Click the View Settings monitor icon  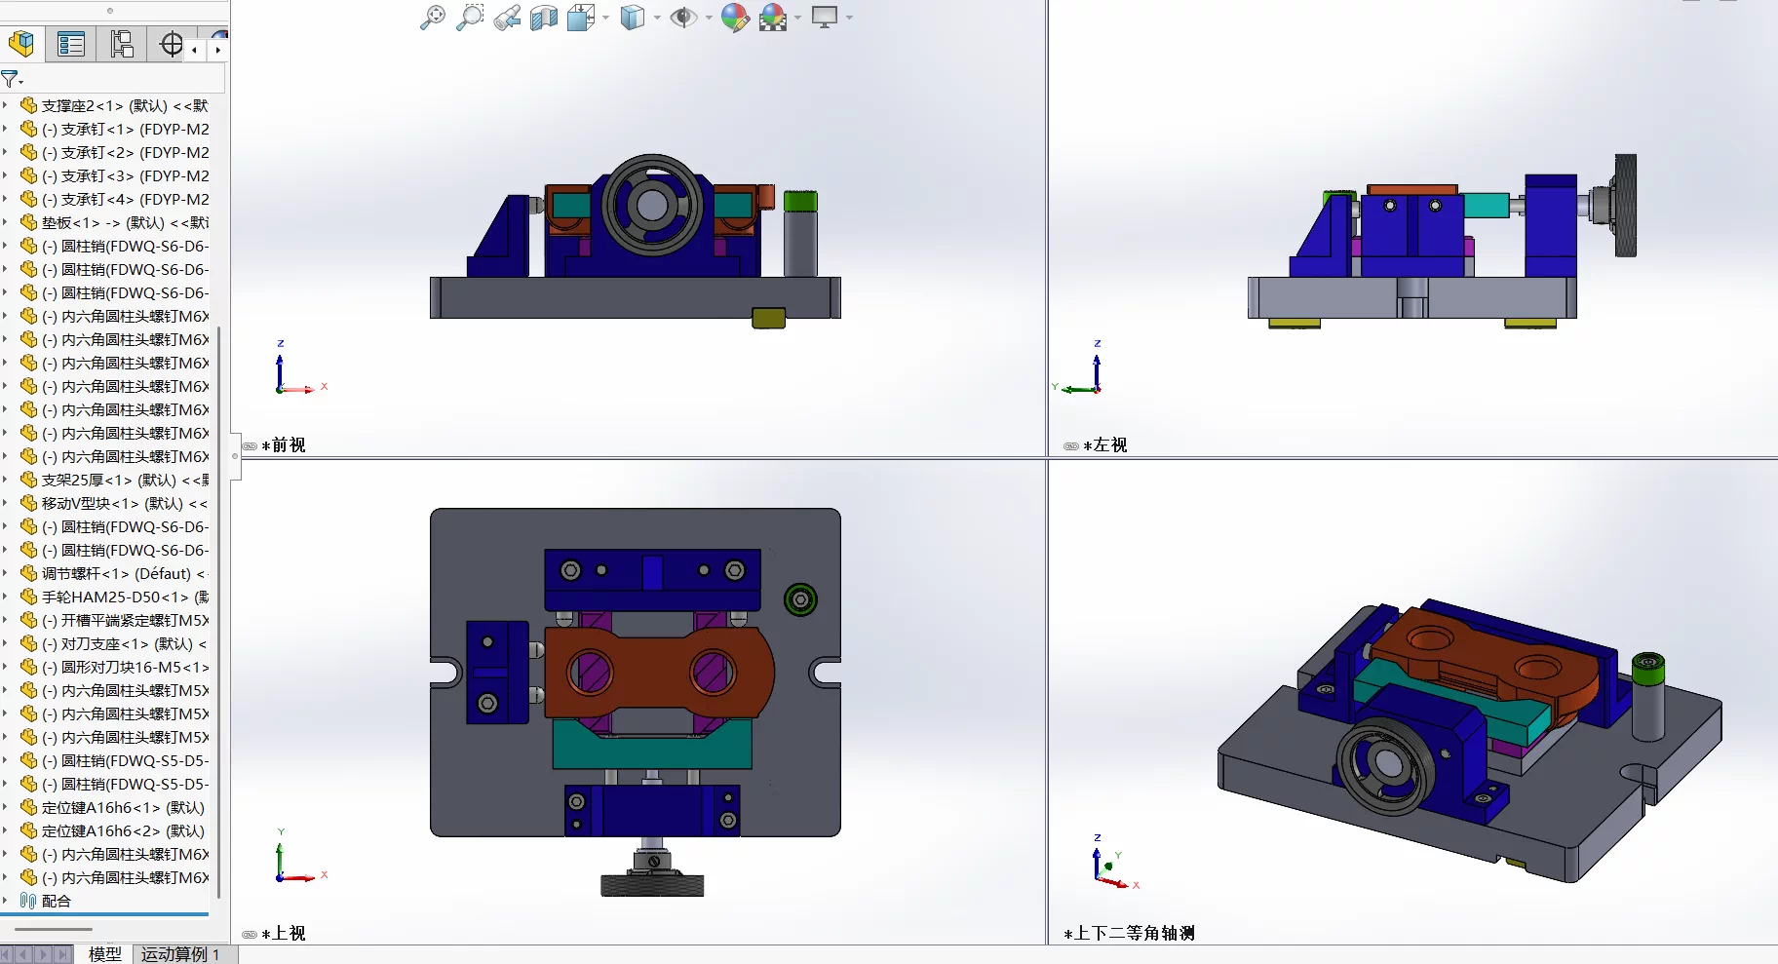[825, 18]
